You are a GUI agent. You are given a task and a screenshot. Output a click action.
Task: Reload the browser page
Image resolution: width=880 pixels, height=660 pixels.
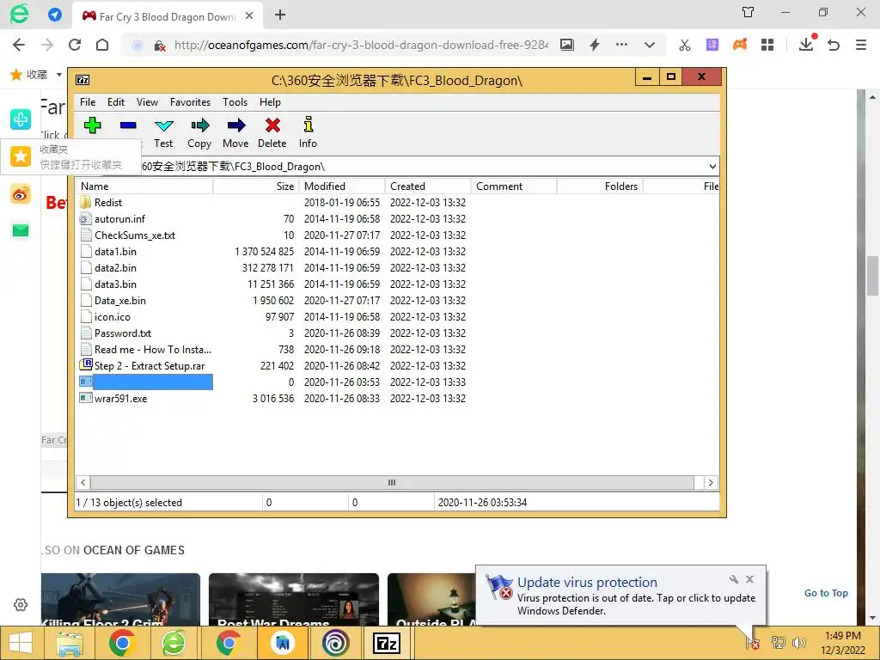[x=75, y=45]
